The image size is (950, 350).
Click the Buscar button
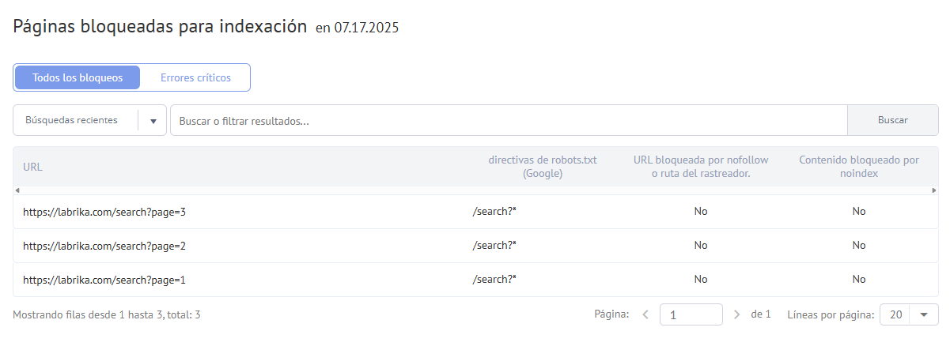pos(893,120)
